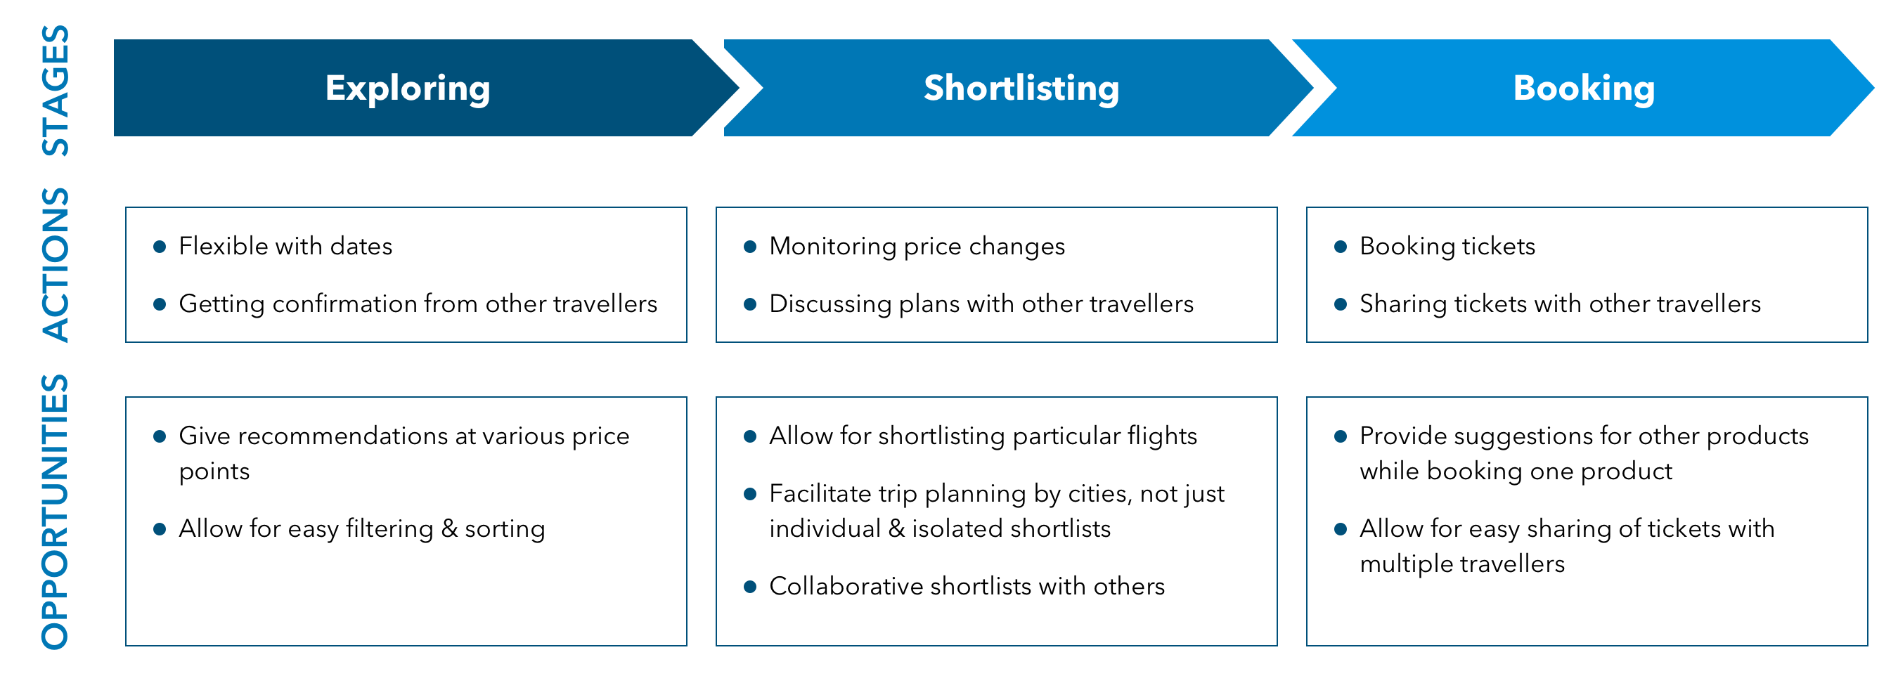Click the vertical STAGES row label
Screen dimensions: 1898x683
pyautogui.click(x=56, y=90)
